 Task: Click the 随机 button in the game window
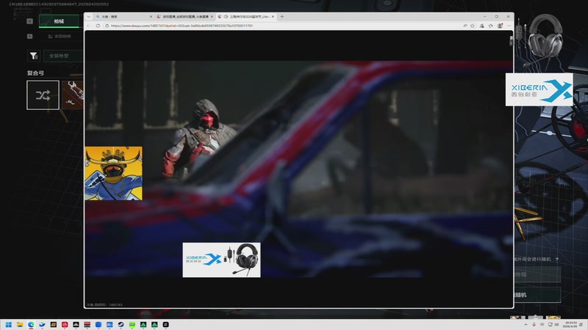tap(538, 295)
